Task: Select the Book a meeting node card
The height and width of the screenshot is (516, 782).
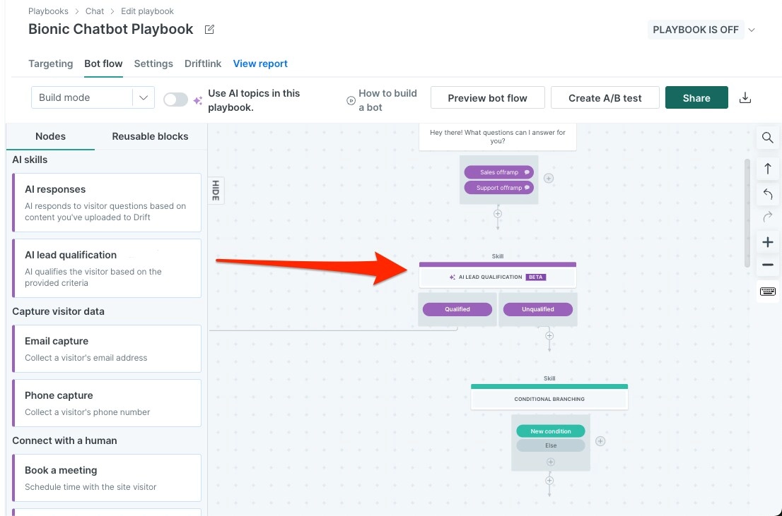Action: point(107,478)
